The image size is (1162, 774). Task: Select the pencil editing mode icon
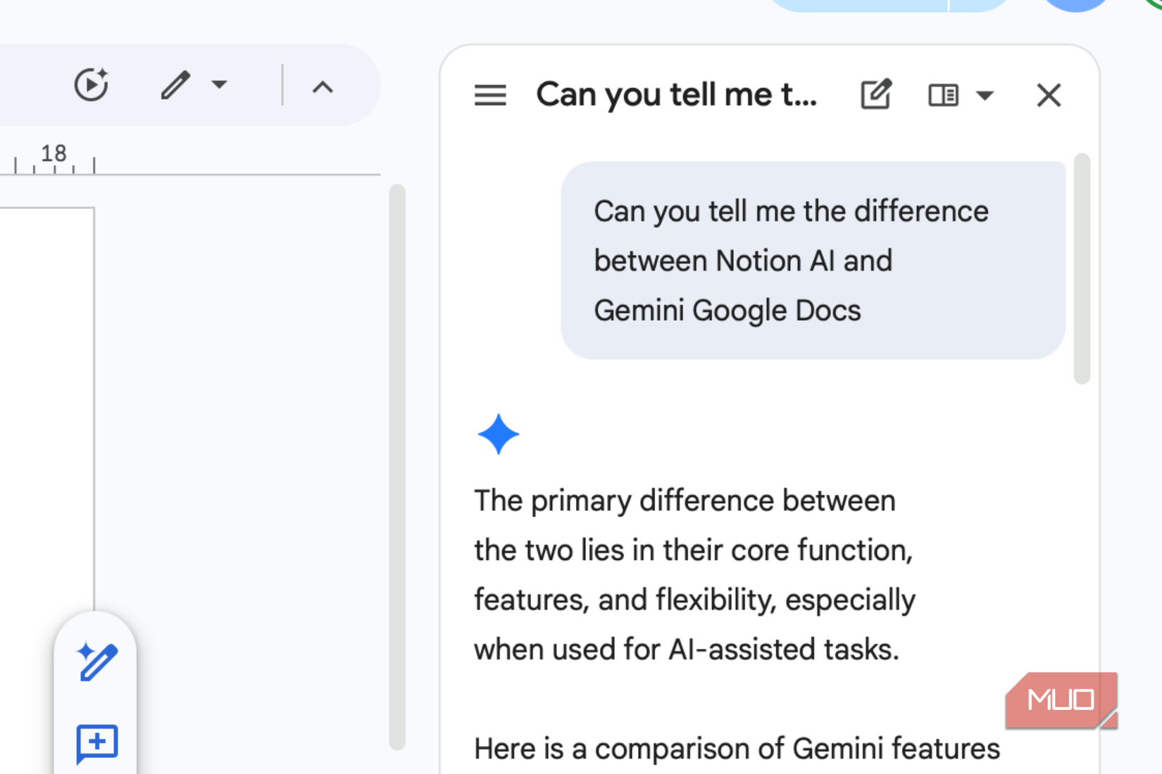(175, 85)
